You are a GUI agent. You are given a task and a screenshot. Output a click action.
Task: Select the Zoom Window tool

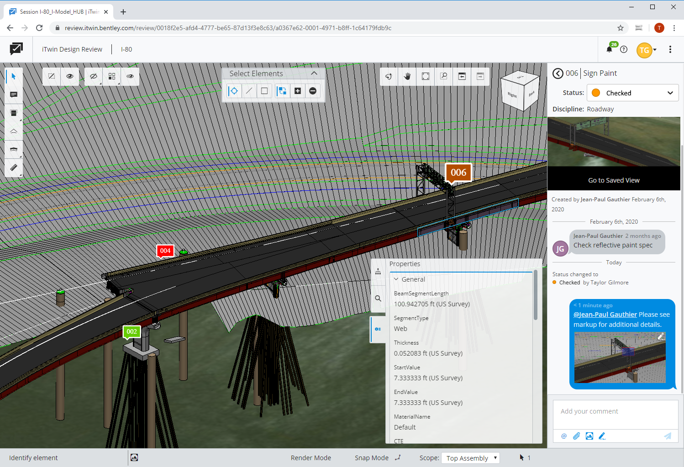[x=443, y=76]
